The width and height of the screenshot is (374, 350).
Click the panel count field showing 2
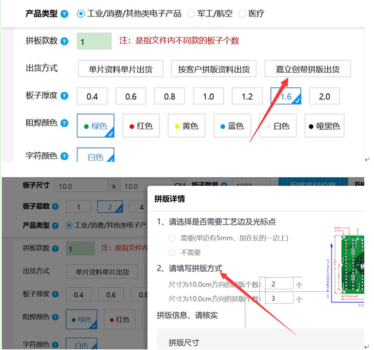[279, 284]
